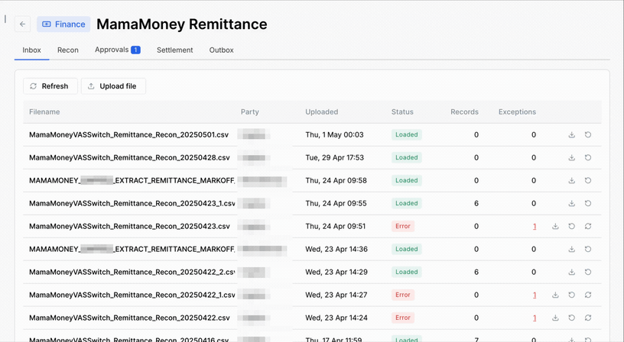The height and width of the screenshot is (342, 624).
Task: Switch to the Settlement tab
Action: pos(174,50)
